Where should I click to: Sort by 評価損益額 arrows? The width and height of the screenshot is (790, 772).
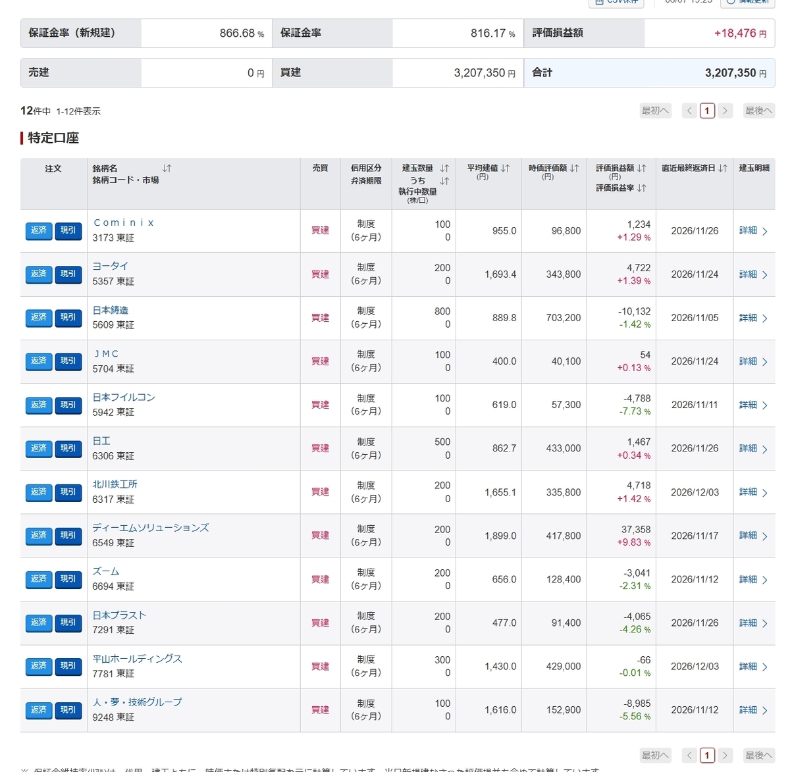click(642, 168)
